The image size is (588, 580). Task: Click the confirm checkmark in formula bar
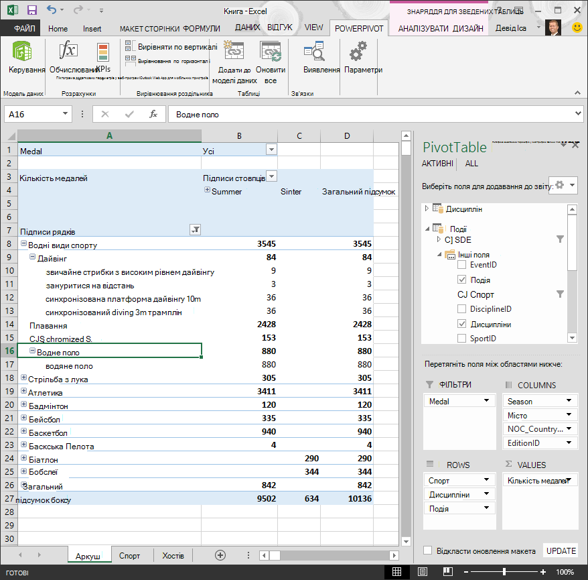click(x=129, y=114)
